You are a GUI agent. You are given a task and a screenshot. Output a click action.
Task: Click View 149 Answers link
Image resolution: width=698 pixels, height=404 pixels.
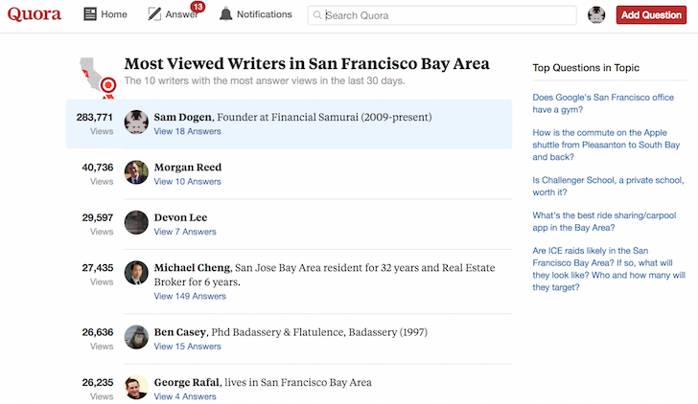[x=190, y=297]
